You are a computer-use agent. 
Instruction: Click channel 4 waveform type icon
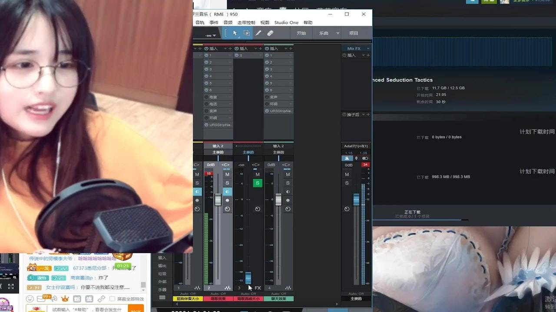pos(288,288)
